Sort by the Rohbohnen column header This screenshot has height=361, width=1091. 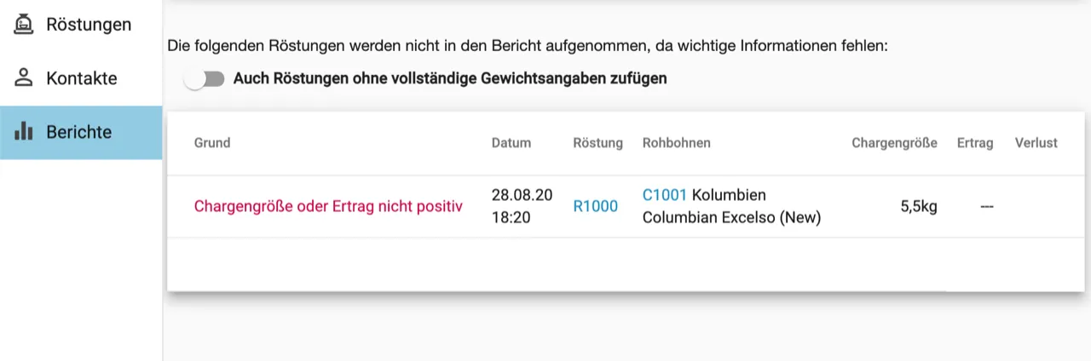(677, 143)
